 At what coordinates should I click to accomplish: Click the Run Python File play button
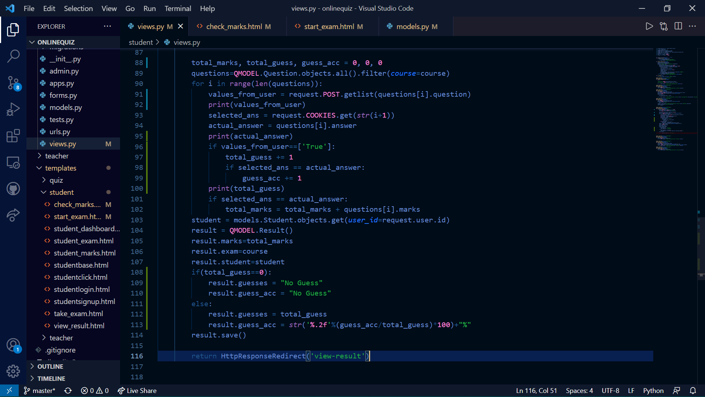(x=649, y=26)
